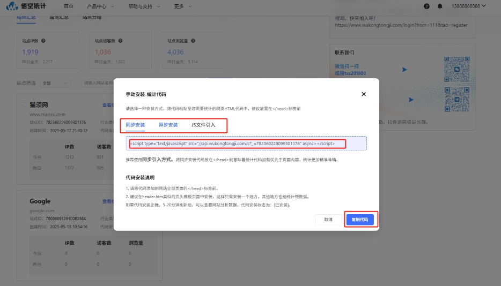Click 猫须网 site ID 782360228099301376

[66, 122]
